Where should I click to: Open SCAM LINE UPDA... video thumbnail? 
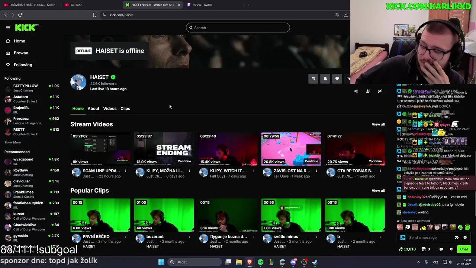click(x=100, y=149)
